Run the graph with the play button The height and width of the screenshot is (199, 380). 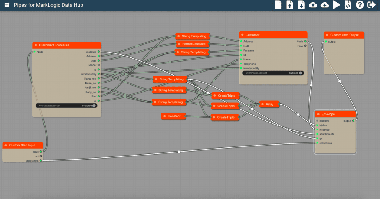click(336, 5)
